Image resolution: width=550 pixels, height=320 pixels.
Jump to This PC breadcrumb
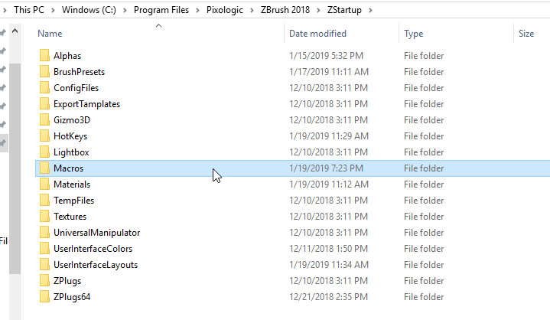point(29,10)
